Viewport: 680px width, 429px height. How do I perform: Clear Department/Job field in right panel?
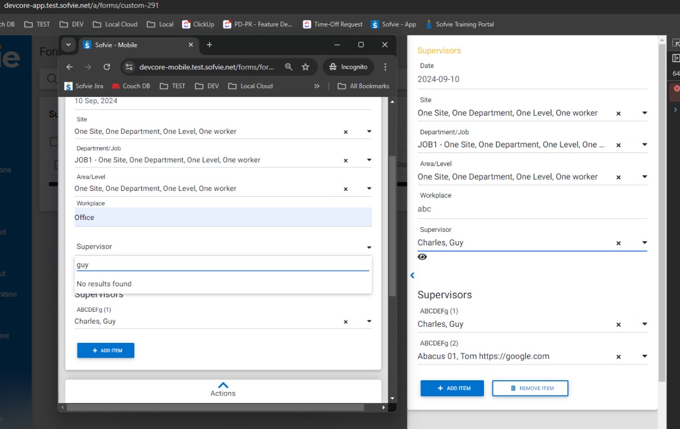618,146
